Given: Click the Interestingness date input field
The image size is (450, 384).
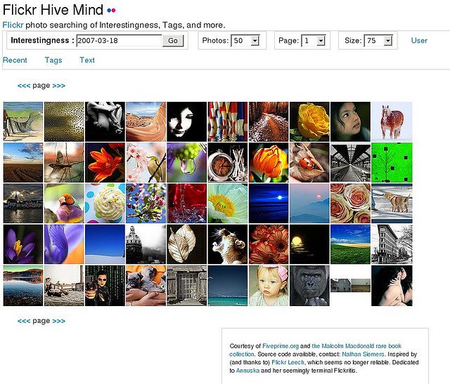Looking at the screenshot, I should pos(118,41).
